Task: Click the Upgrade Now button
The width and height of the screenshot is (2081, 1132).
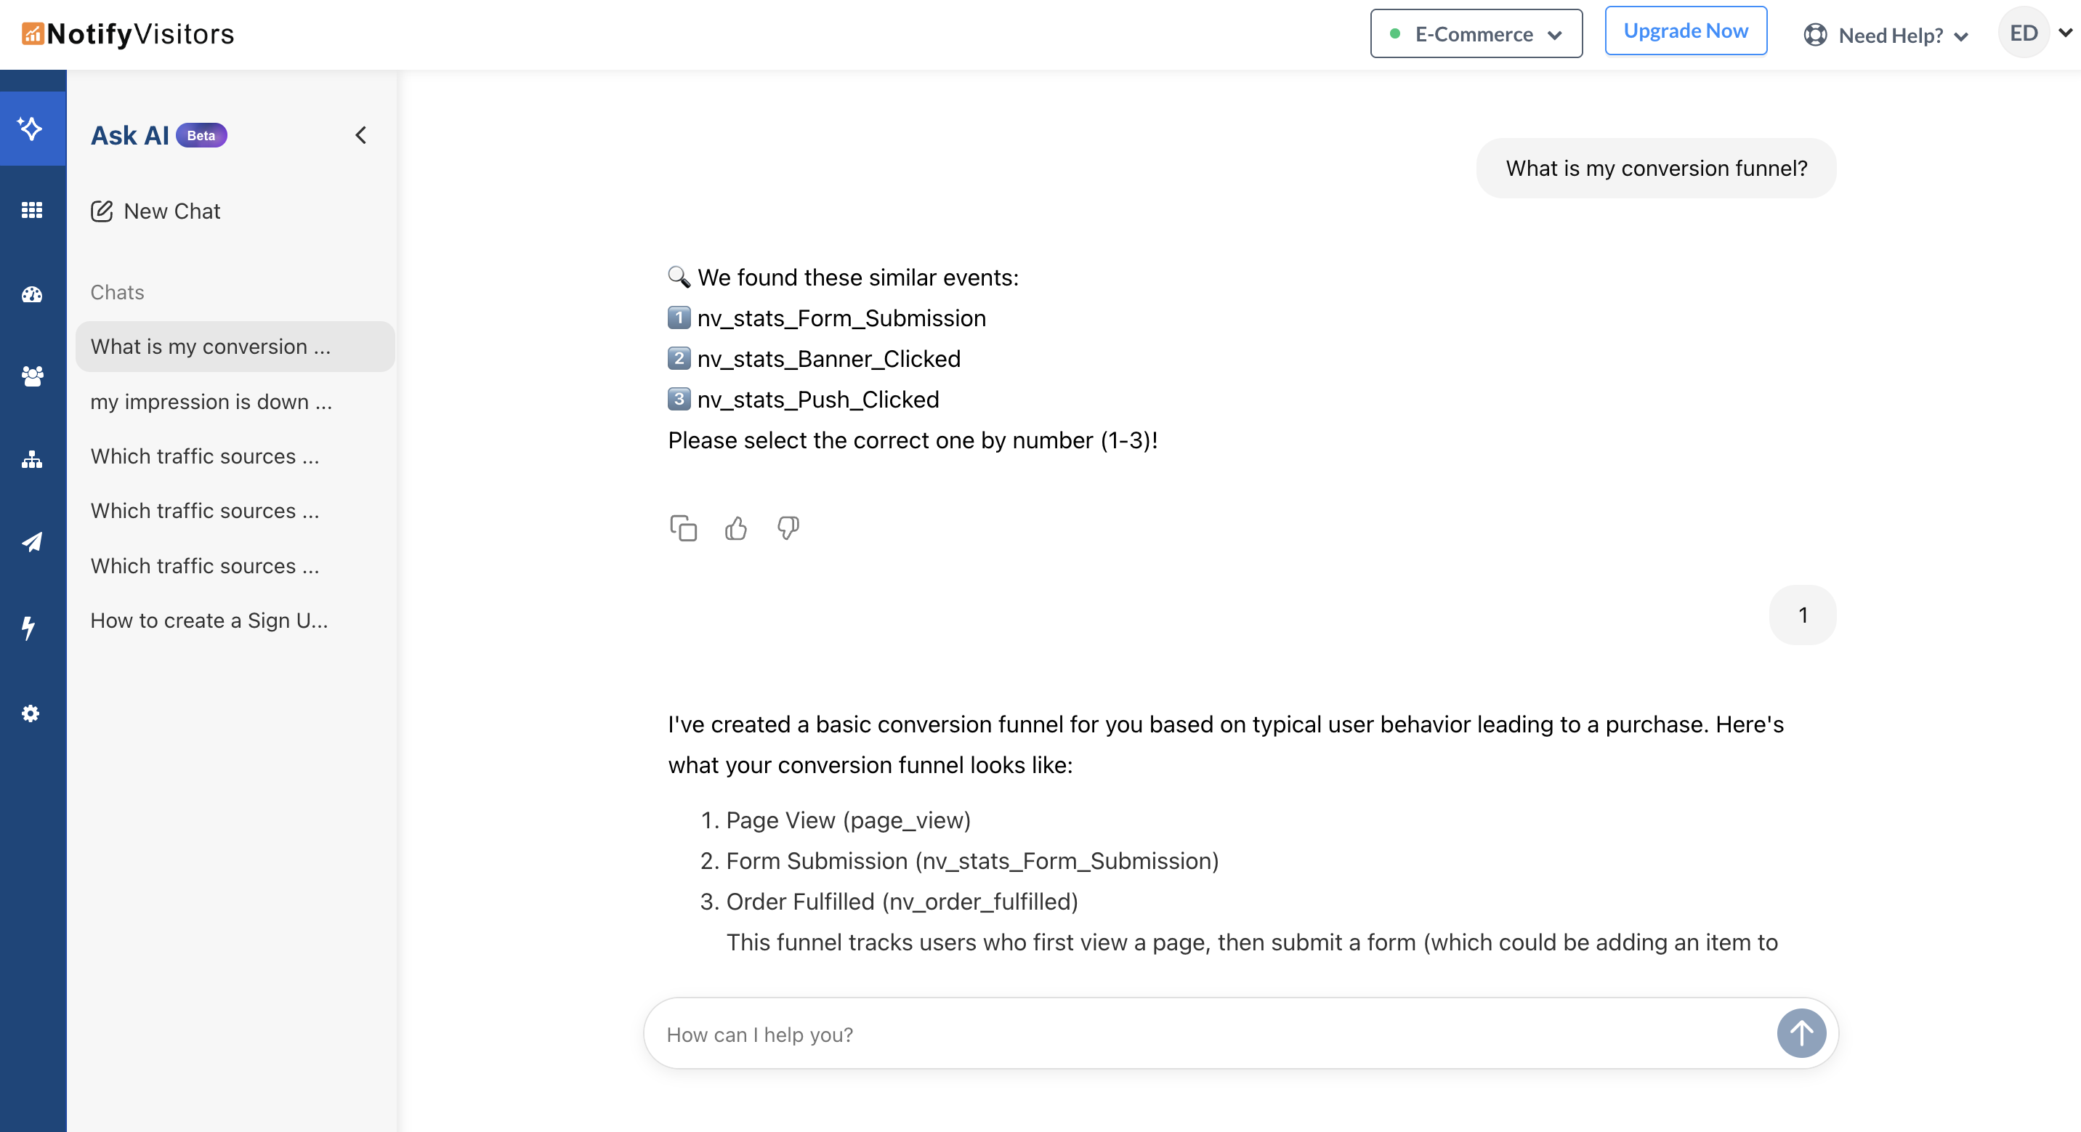Action: tap(1685, 31)
